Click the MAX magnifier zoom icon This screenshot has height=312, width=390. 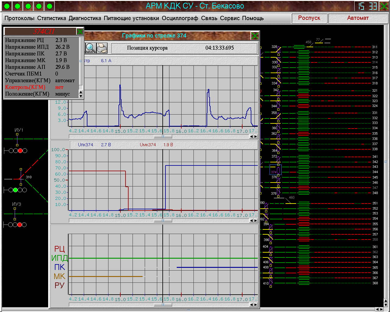click(90, 48)
